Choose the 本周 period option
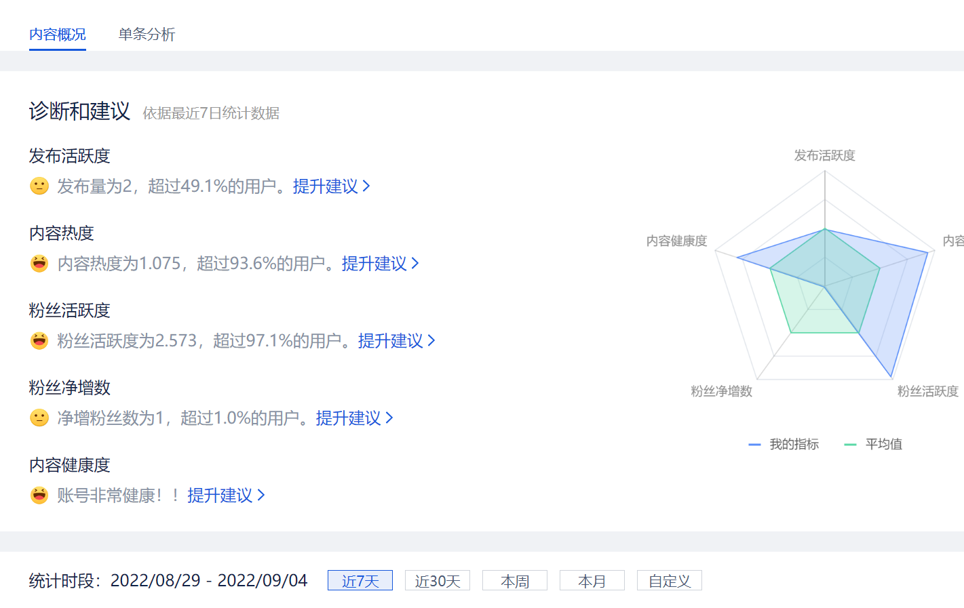The width and height of the screenshot is (964, 608). pyautogui.click(x=515, y=581)
